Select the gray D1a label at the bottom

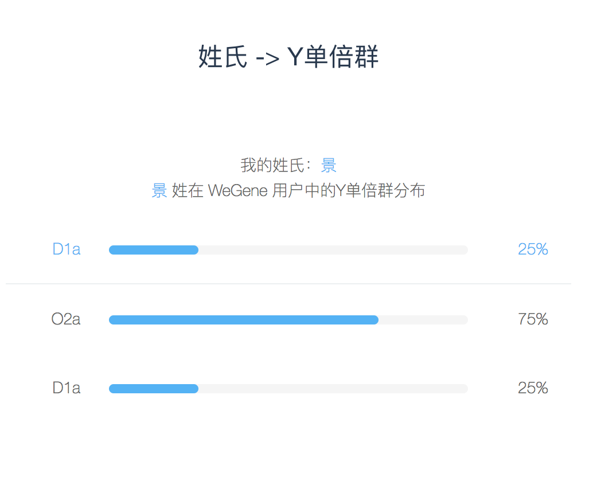pyautogui.click(x=66, y=388)
